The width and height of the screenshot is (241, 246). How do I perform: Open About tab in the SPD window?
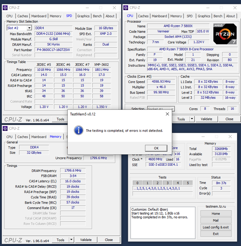click(110, 16)
